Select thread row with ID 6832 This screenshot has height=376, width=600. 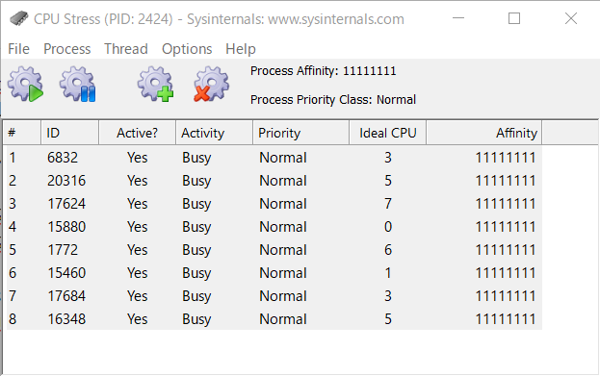(x=274, y=158)
